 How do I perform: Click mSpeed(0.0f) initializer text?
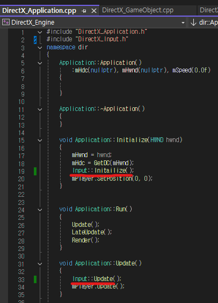coord(191,70)
